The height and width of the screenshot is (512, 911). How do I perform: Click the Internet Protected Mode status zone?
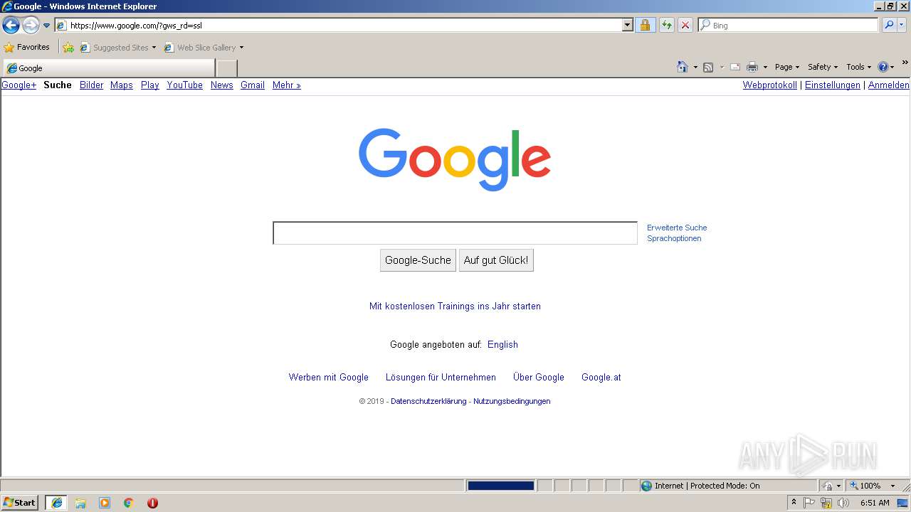click(728, 486)
